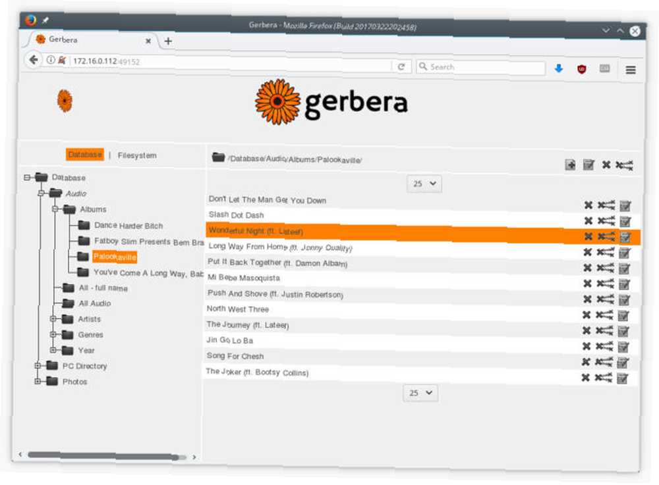Screen dimensions: 659x485
Task: Open the All Audio folder
Action: point(95,303)
